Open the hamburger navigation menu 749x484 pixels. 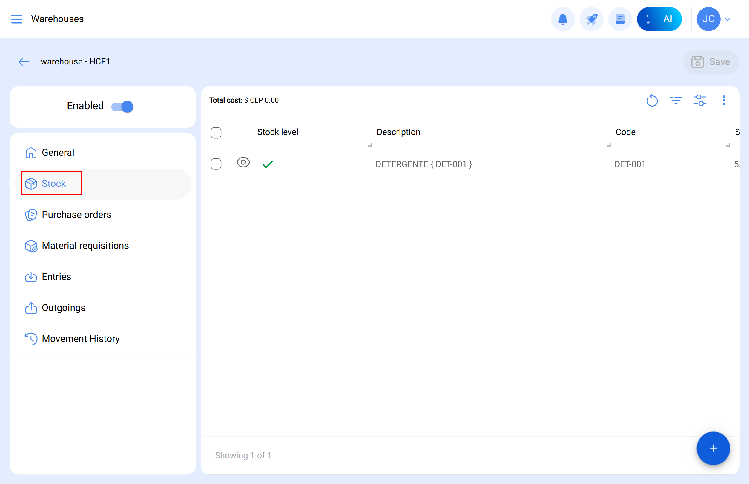point(17,19)
